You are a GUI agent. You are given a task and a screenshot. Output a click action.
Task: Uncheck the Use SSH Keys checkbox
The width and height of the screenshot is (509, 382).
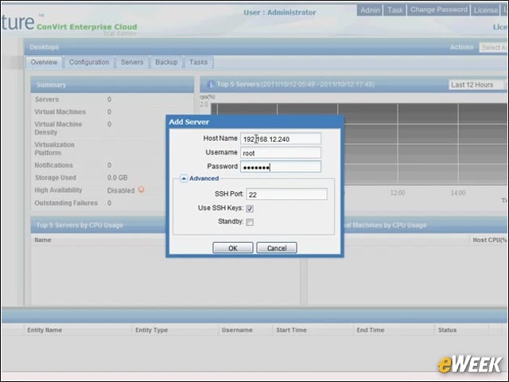click(250, 209)
